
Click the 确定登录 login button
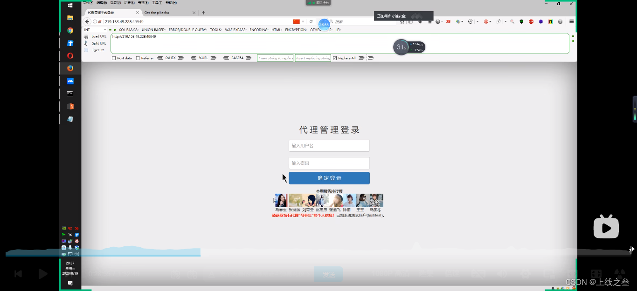329,178
